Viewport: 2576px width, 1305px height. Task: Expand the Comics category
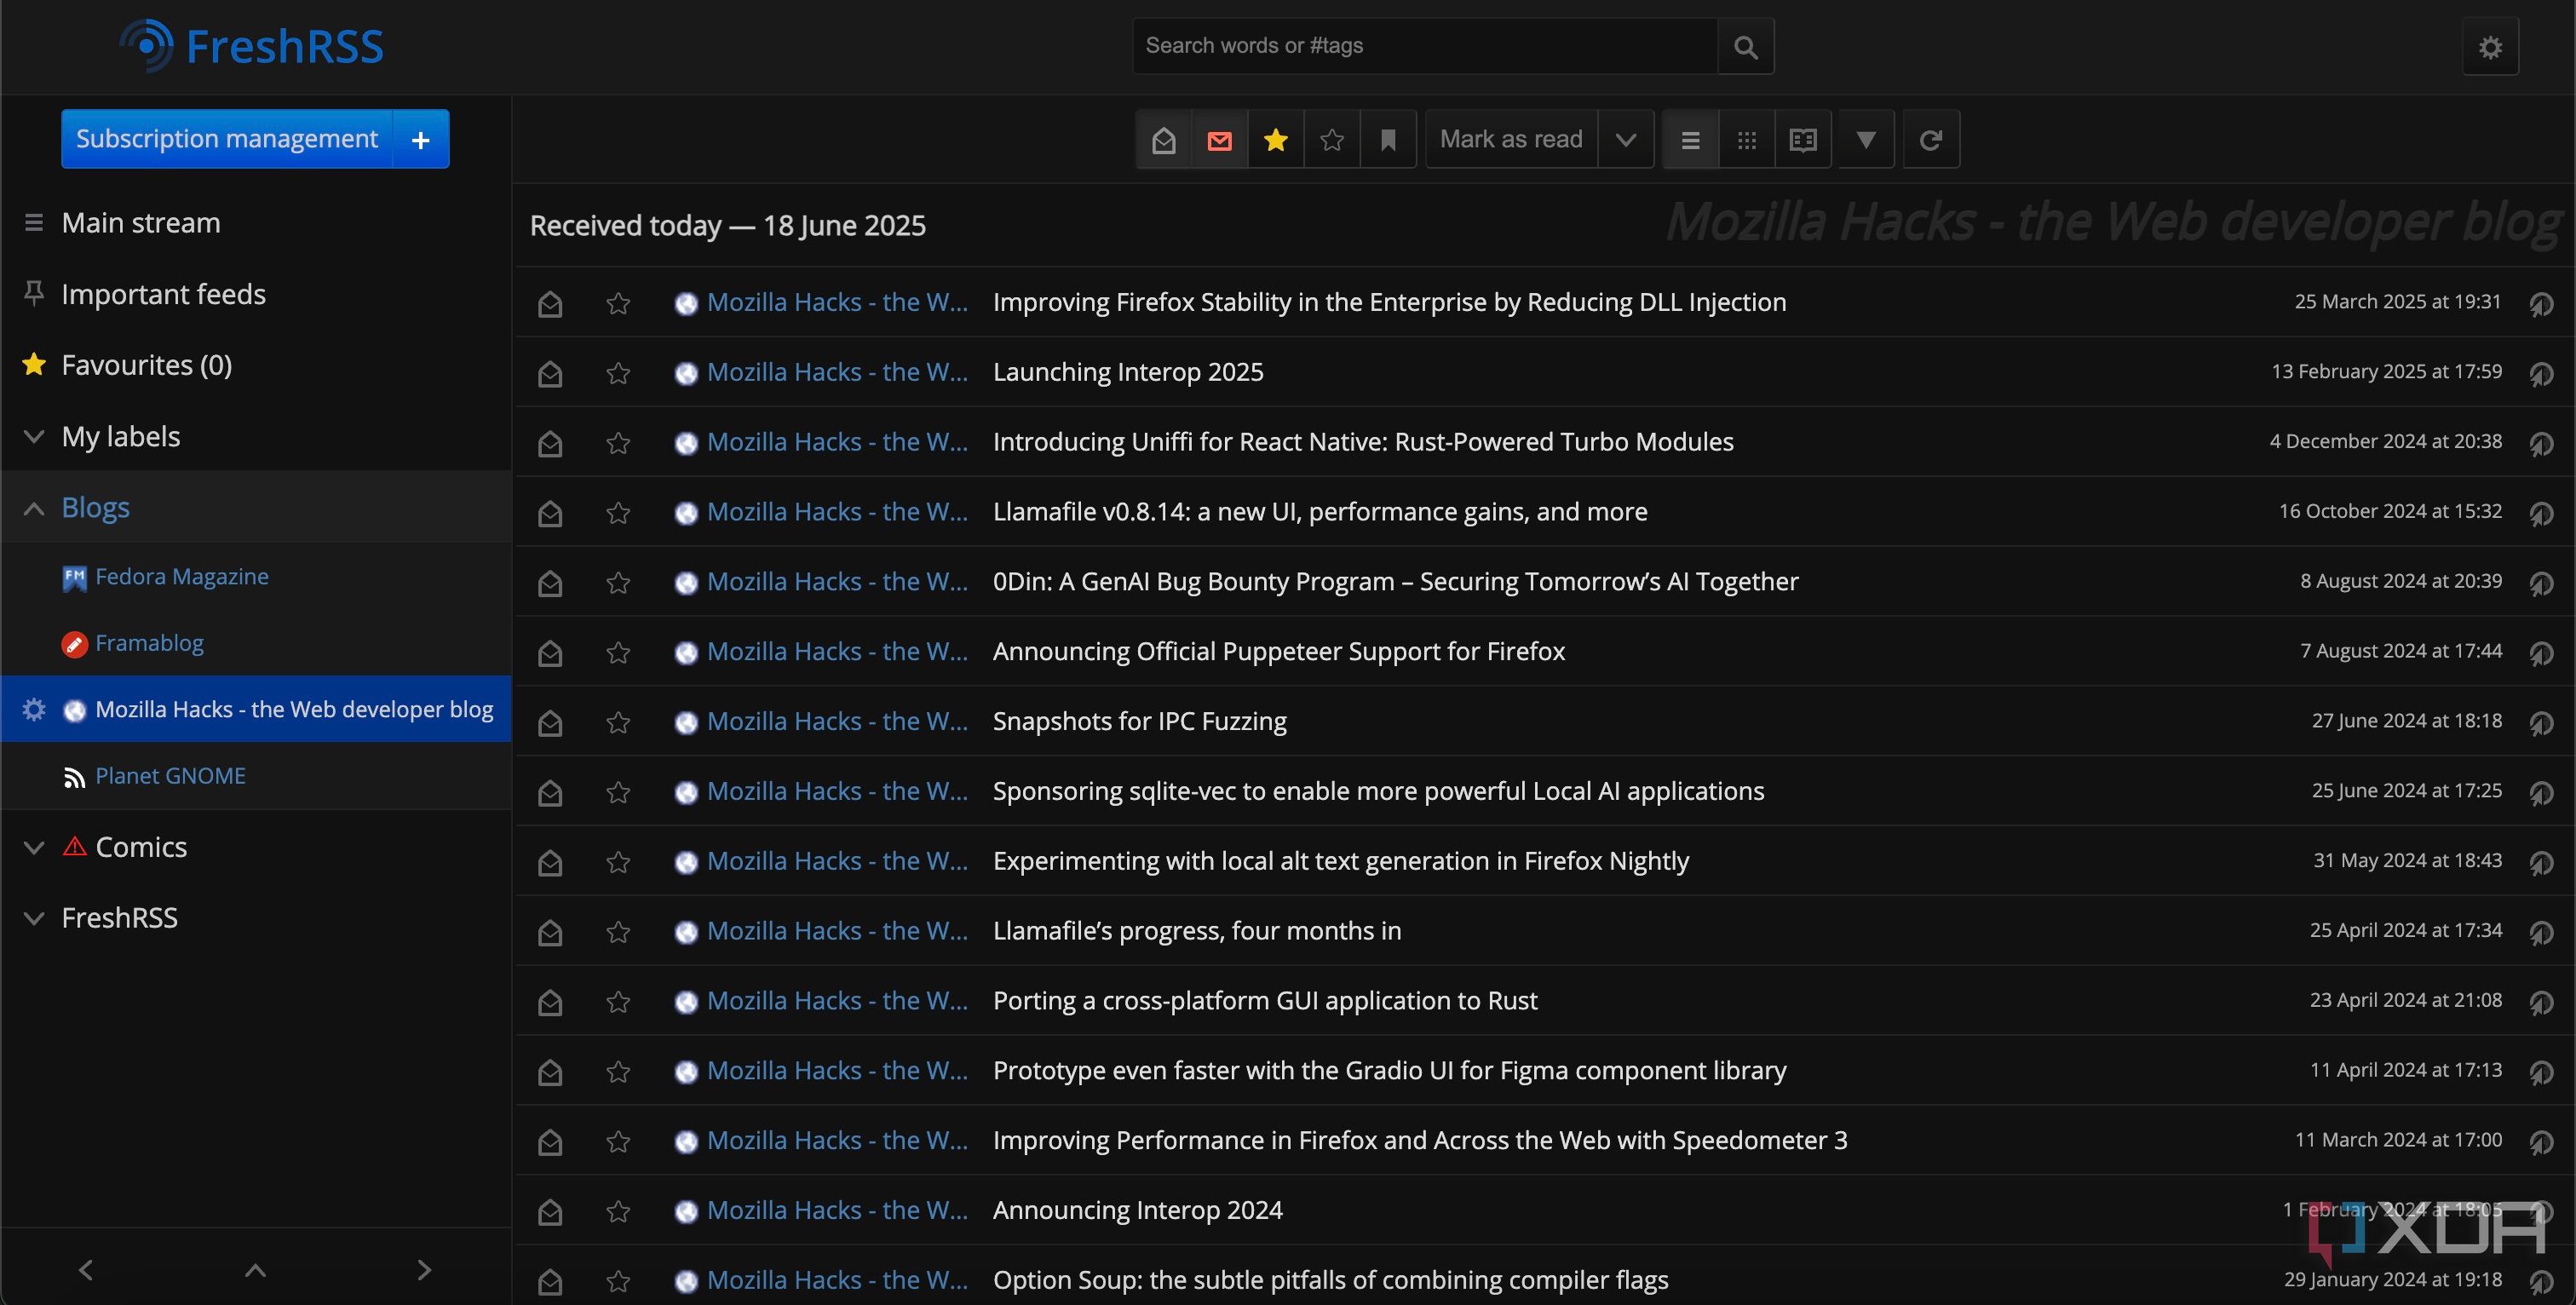pyautogui.click(x=34, y=848)
